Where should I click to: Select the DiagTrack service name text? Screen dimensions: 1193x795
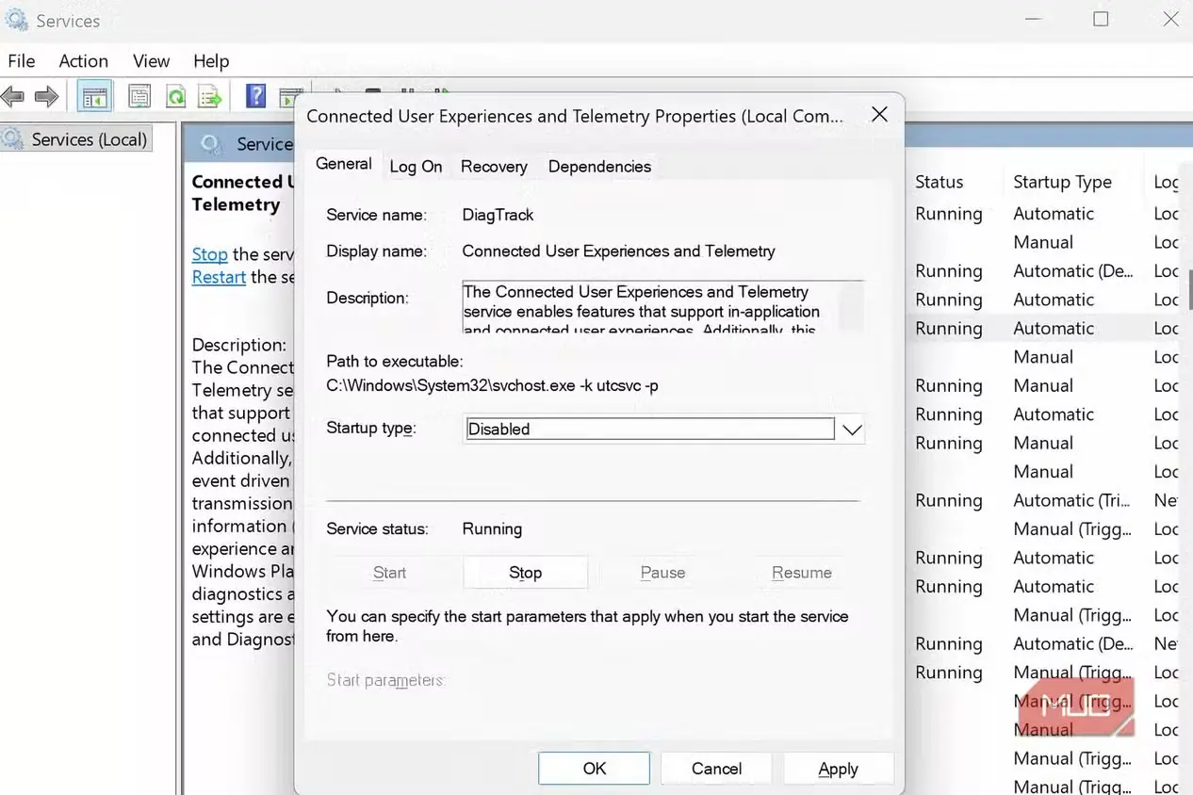(x=498, y=215)
